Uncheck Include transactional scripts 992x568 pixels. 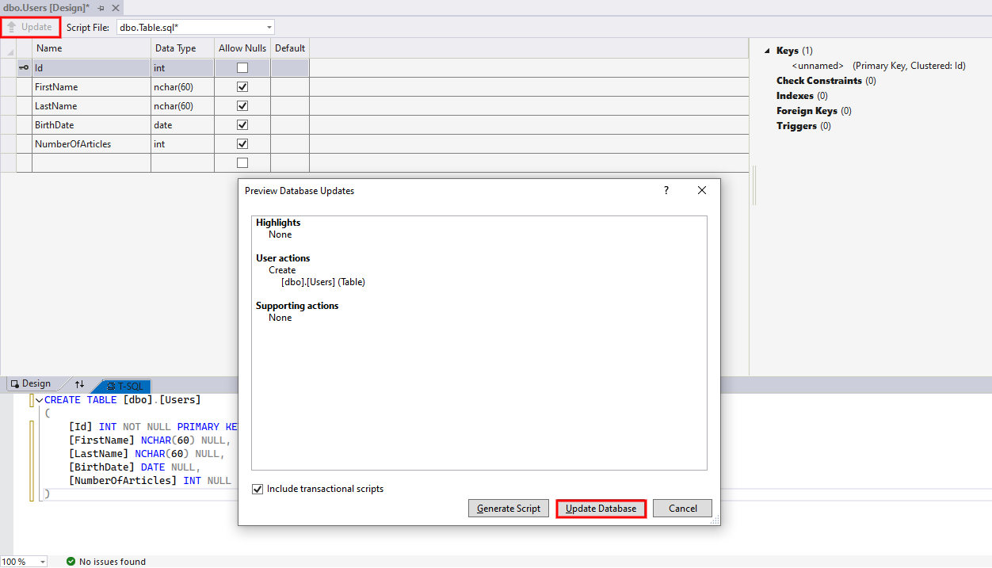tap(258, 490)
